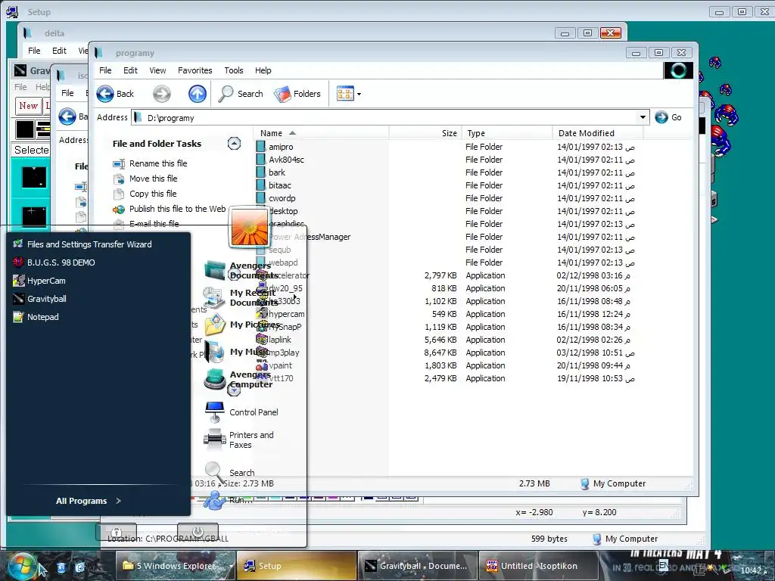This screenshot has height=581, width=775.
Task: Click Rename this file link
Action: click(x=158, y=163)
